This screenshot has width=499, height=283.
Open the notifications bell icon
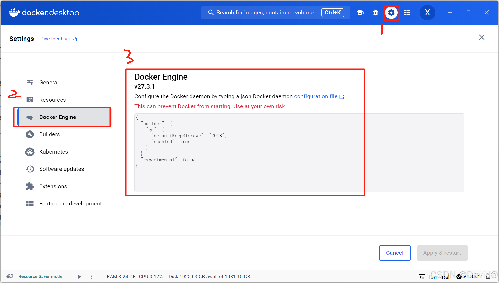[x=487, y=277]
